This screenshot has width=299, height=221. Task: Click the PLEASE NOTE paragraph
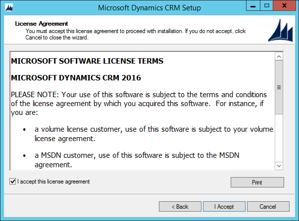point(139,104)
